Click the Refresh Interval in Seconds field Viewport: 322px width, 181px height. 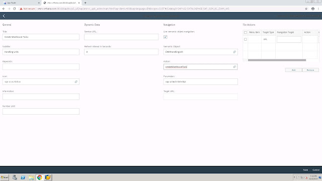tap(121, 52)
